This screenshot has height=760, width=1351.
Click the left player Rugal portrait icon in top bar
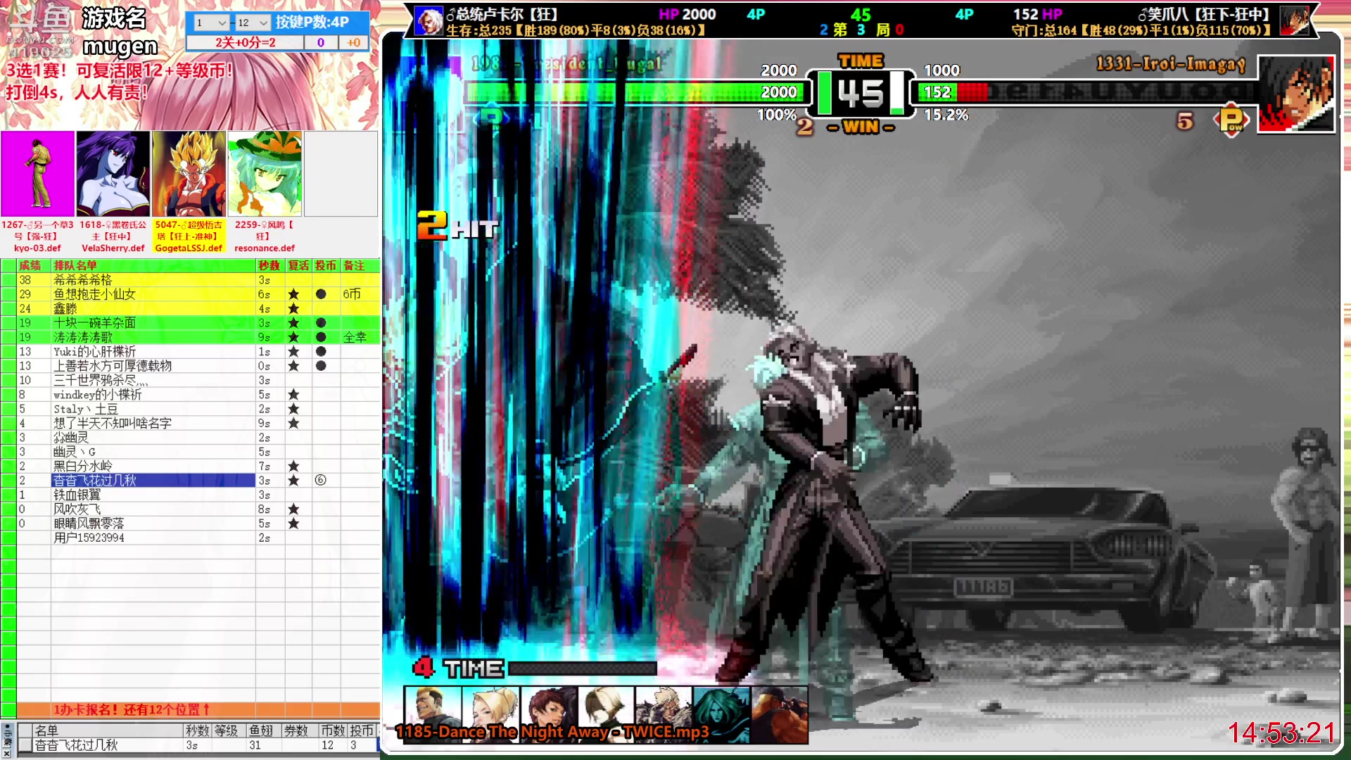[x=429, y=21]
